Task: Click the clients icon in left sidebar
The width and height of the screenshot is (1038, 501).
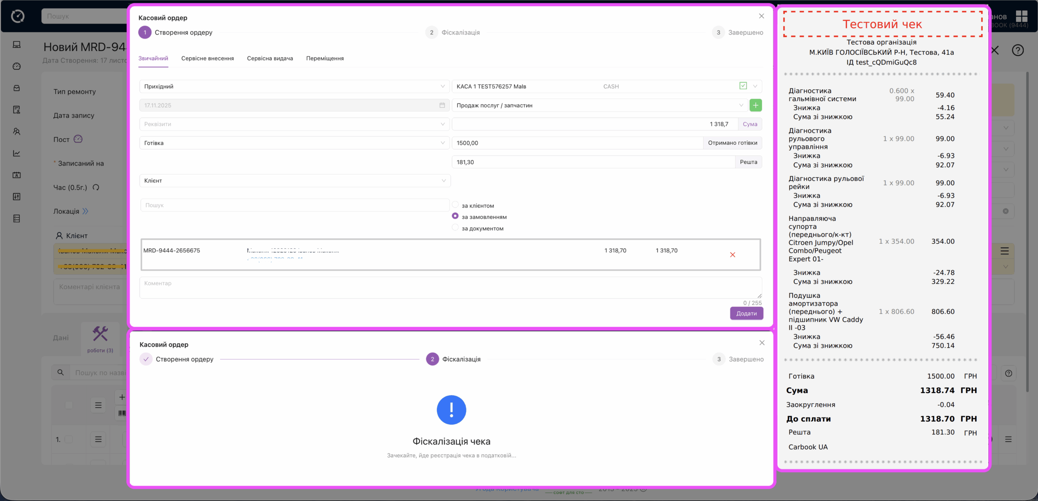Action: pos(17,131)
